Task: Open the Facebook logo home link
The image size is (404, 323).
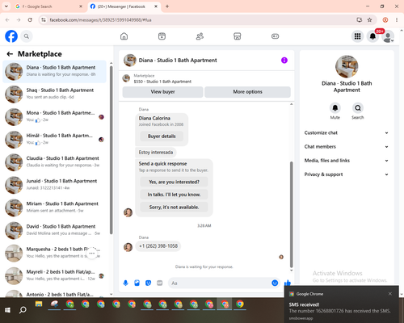Action: click(x=11, y=36)
